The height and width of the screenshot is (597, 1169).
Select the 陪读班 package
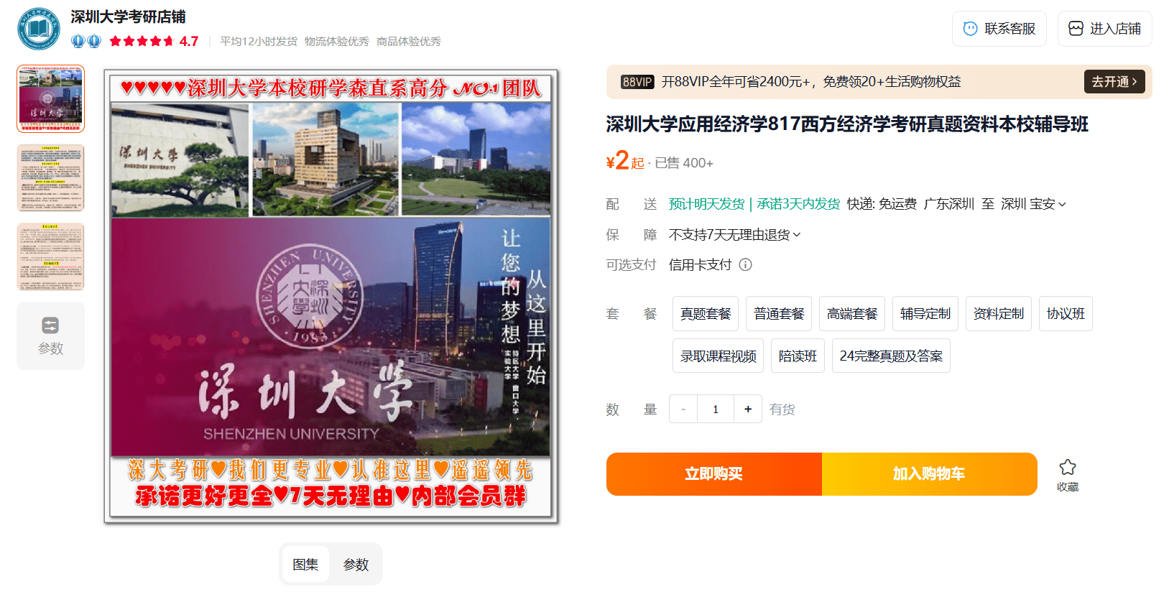(x=798, y=356)
